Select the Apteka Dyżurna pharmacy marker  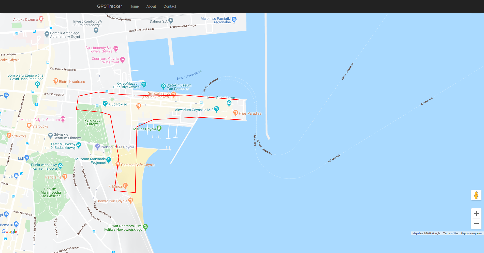click(41, 19)
